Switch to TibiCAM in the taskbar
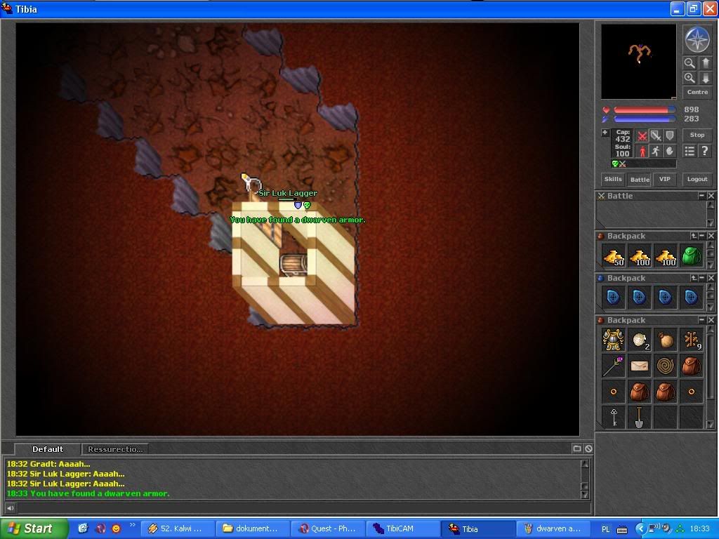Viewport: 719px width, 539px height. pyautogui.click(x=402, y=528)
